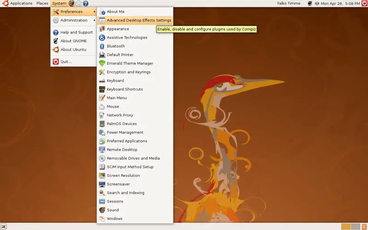Image resolution: width=368 pixels, height=230 pixels.
Task: Select the first workspace in switcher
Action: [x=346, y=227]
